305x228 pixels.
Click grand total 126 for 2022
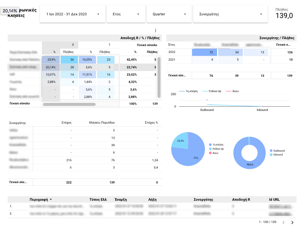(290, 52)
